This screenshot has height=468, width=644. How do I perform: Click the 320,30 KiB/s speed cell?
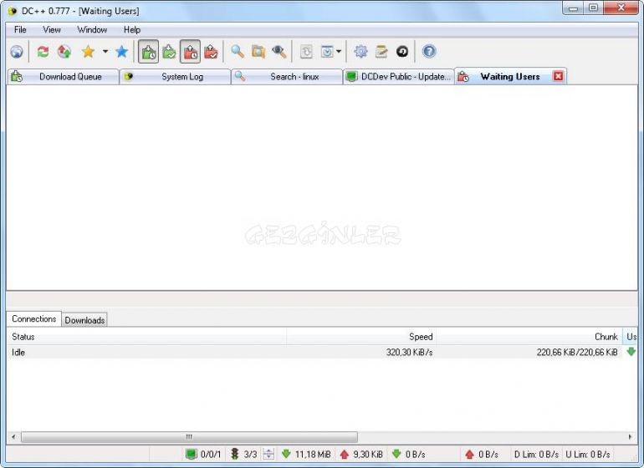coord(409,352)
